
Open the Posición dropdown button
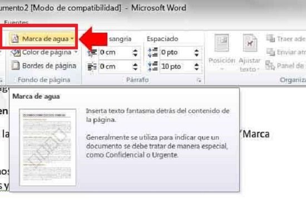pyautogui.click(x=221, y=53)
